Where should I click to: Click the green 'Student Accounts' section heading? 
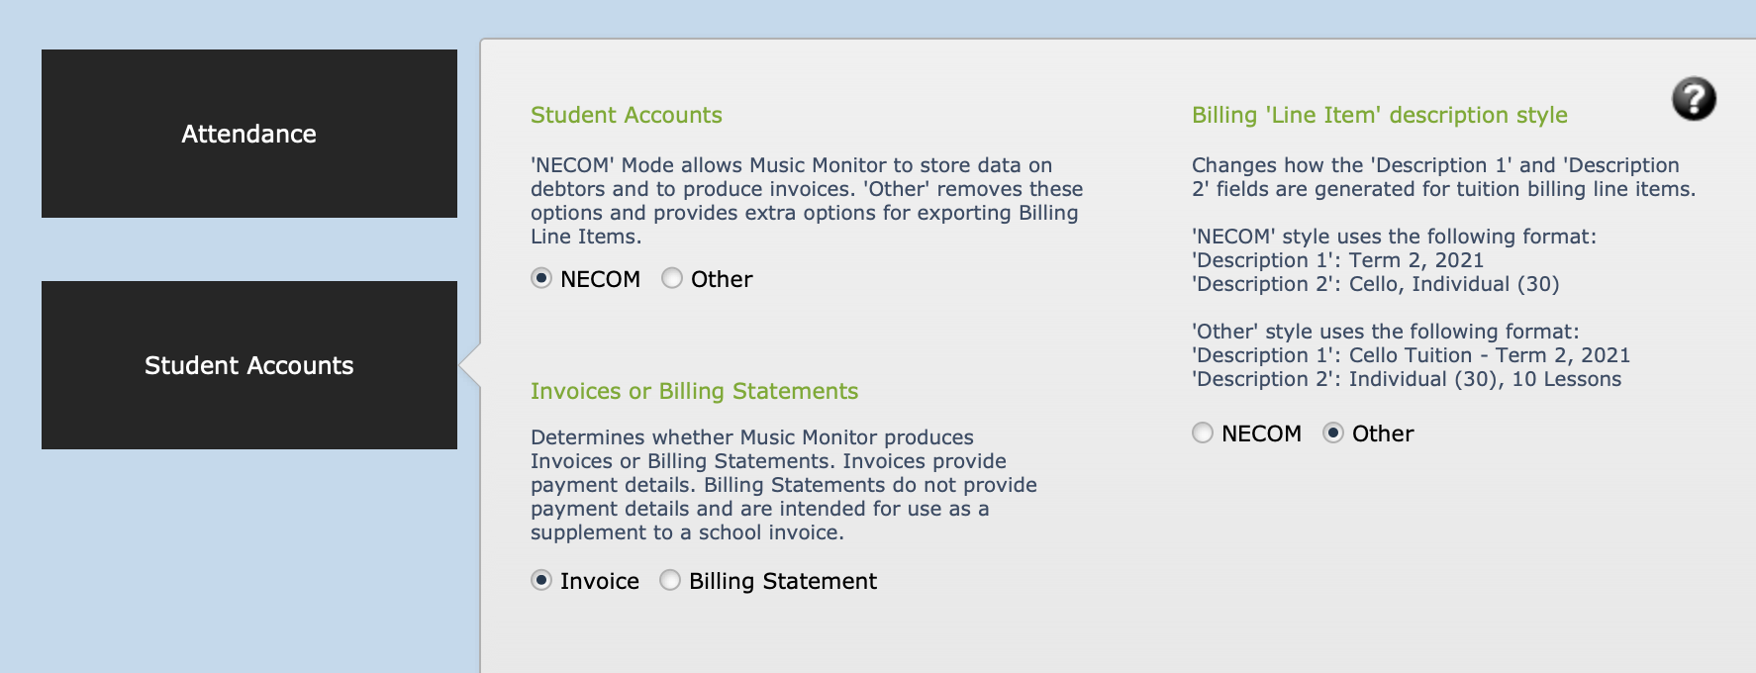(627, 115)
